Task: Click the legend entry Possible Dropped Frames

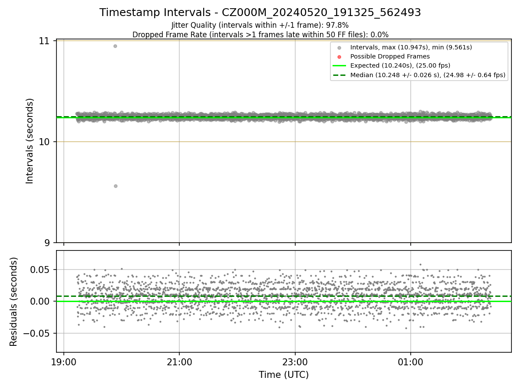Action: (390, 56)
